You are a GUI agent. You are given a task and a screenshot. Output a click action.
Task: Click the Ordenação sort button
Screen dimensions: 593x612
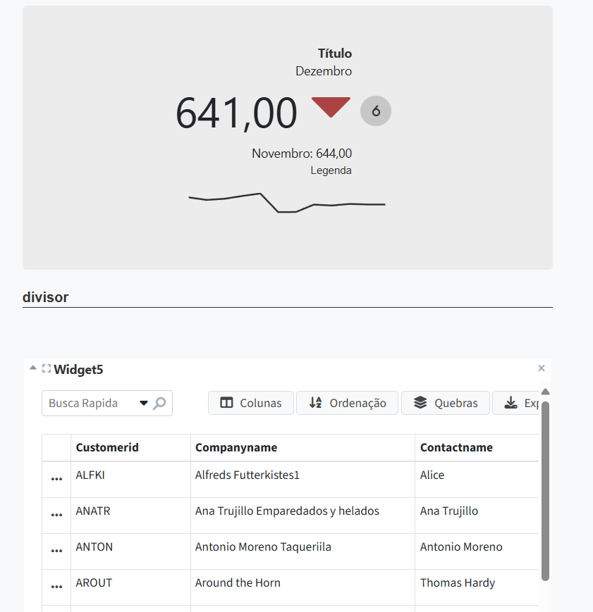click(x=347, y=403)
